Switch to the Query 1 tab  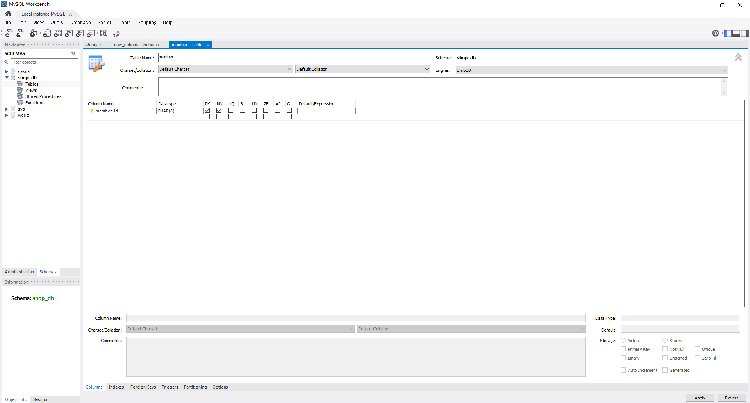(93, 45)
